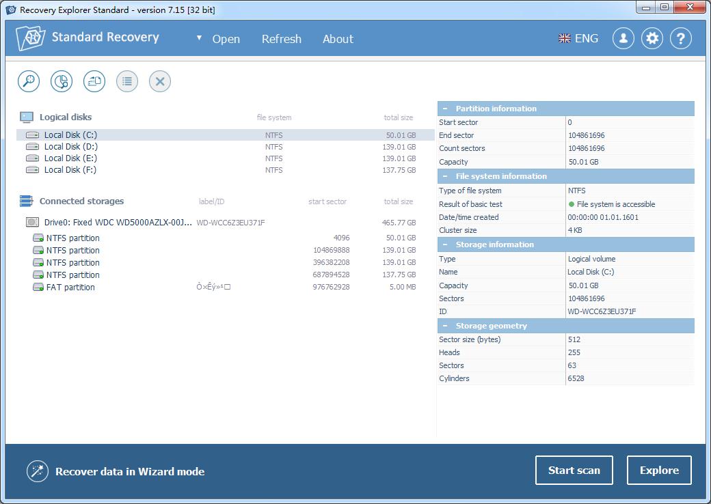
Task: Click the start sector column header
Action: tap(327, 201)
